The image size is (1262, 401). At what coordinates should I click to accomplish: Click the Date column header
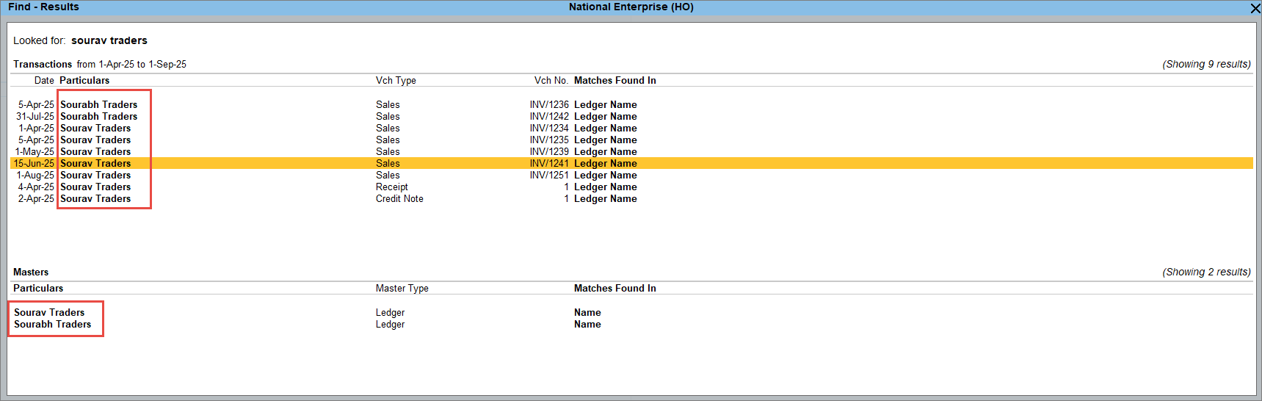tap(44, 81)
